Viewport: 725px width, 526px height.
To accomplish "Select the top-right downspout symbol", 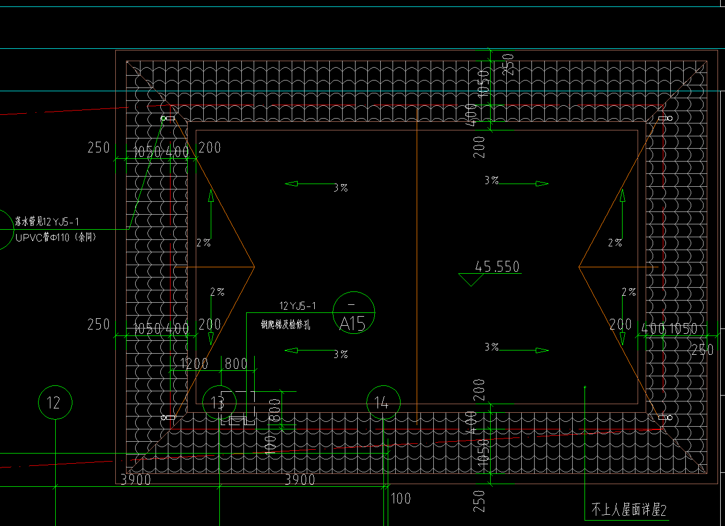I will point(665,118).
